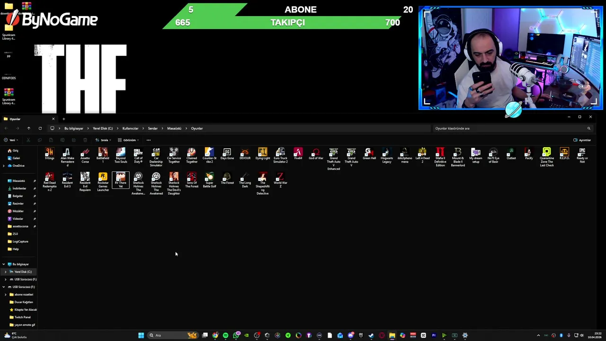Screen dimensions: 606x341
Task: Click Serdar breadcrumb segment
Action: [152, 128]
